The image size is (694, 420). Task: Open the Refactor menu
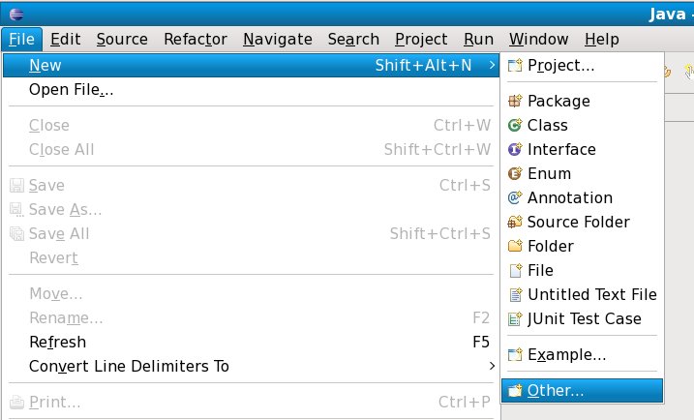(196, 40)
